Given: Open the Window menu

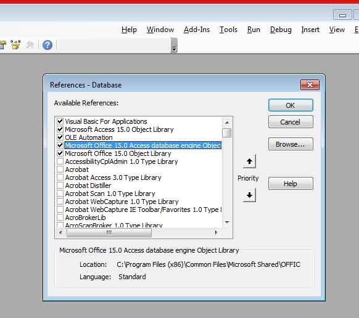Looking at the screenshot, I should click(x=160, y=30).
